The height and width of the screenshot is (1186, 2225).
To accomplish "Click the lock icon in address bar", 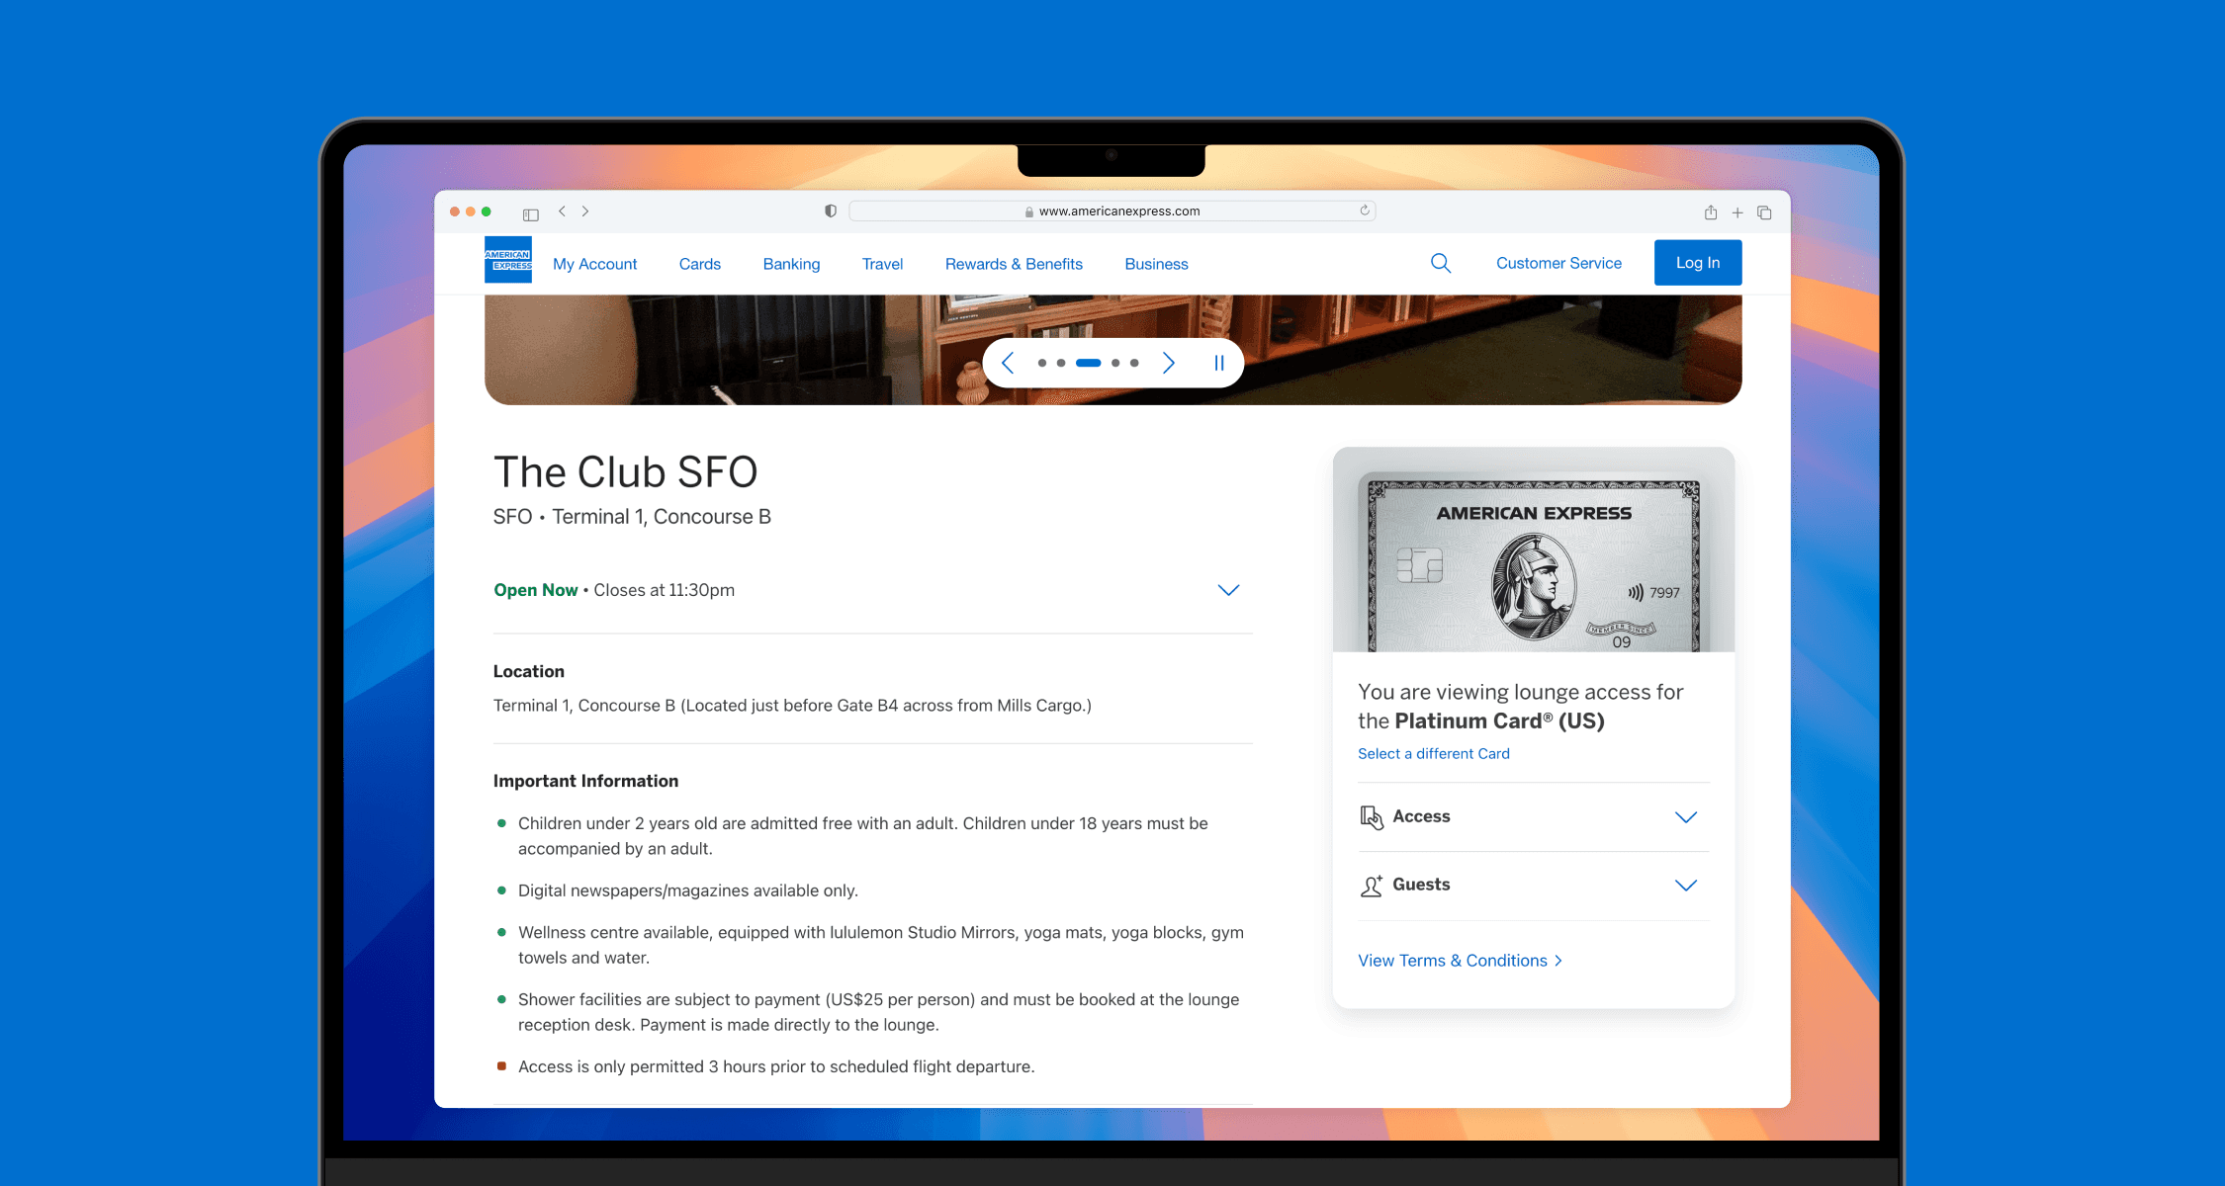I will point(1029,212).
